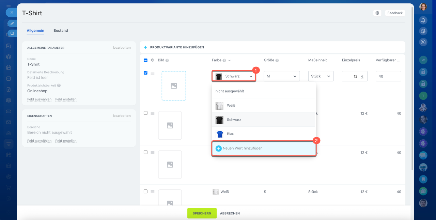Viewport: 436px width, 220px height.
Task: Show help for Produktsichtbarkeit
Action: [59, 85]
